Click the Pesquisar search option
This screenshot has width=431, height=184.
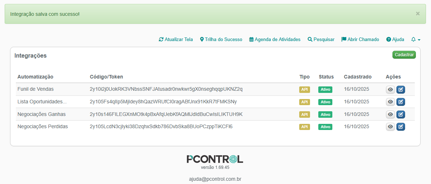click(321, 40)
